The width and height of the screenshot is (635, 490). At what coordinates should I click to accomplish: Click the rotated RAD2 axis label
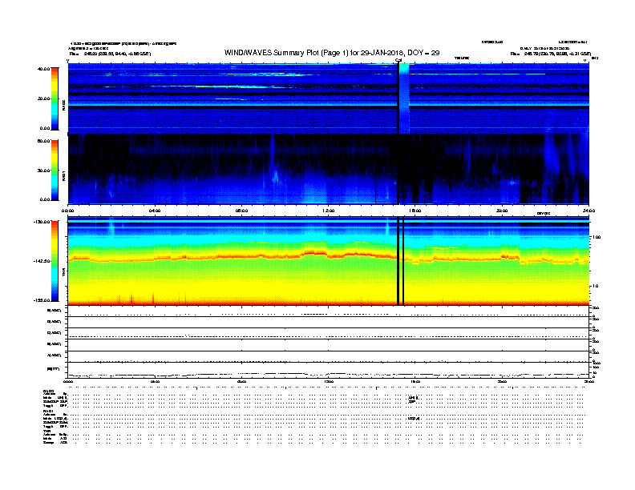click(x=63, y=105)
